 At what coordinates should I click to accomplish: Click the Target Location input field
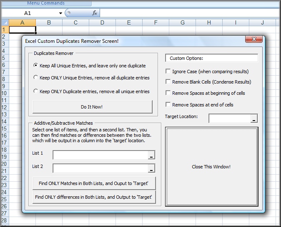tap(230, 118)
